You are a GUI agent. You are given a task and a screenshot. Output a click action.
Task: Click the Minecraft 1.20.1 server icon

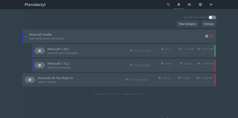(40, 51)
